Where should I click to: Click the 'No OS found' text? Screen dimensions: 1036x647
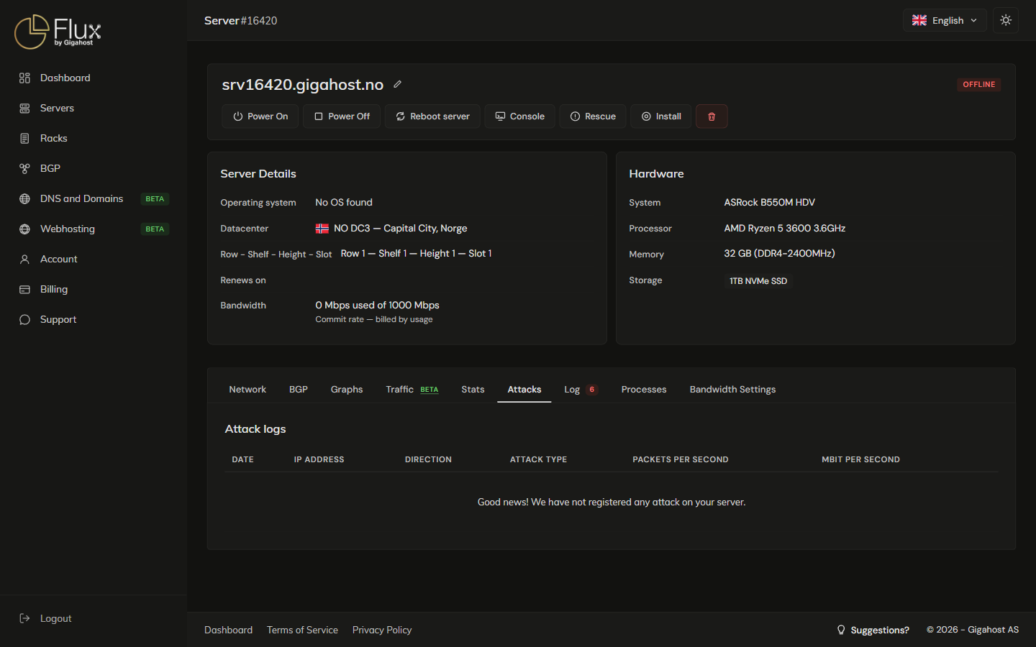coord(344,202)
